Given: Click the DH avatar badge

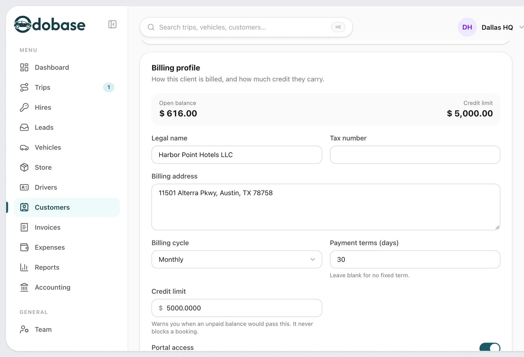Looking at the screenshot, I should tap(467, 27).
